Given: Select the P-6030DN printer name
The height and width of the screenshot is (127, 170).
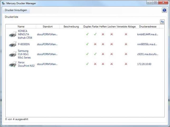Looking at the screenshot, I should (x=24, y=44).
